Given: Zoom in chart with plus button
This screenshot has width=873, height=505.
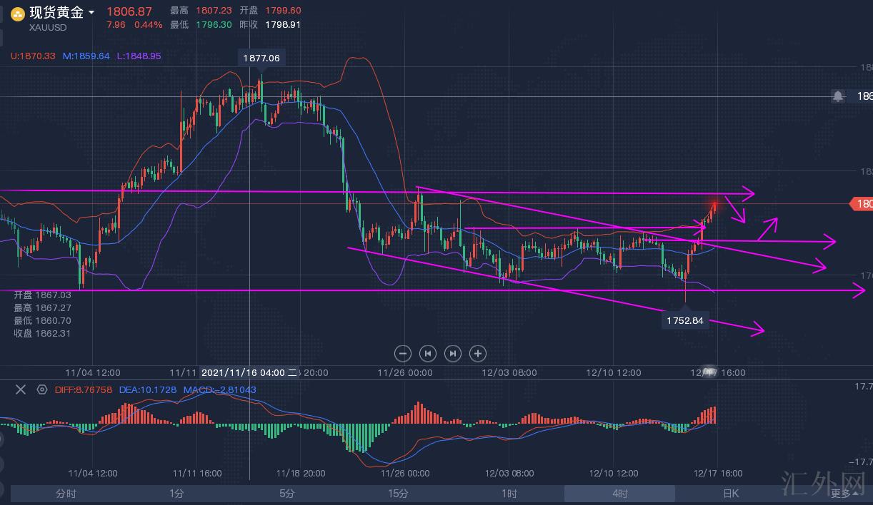Looking at the screenshot, I should [478, 353].
